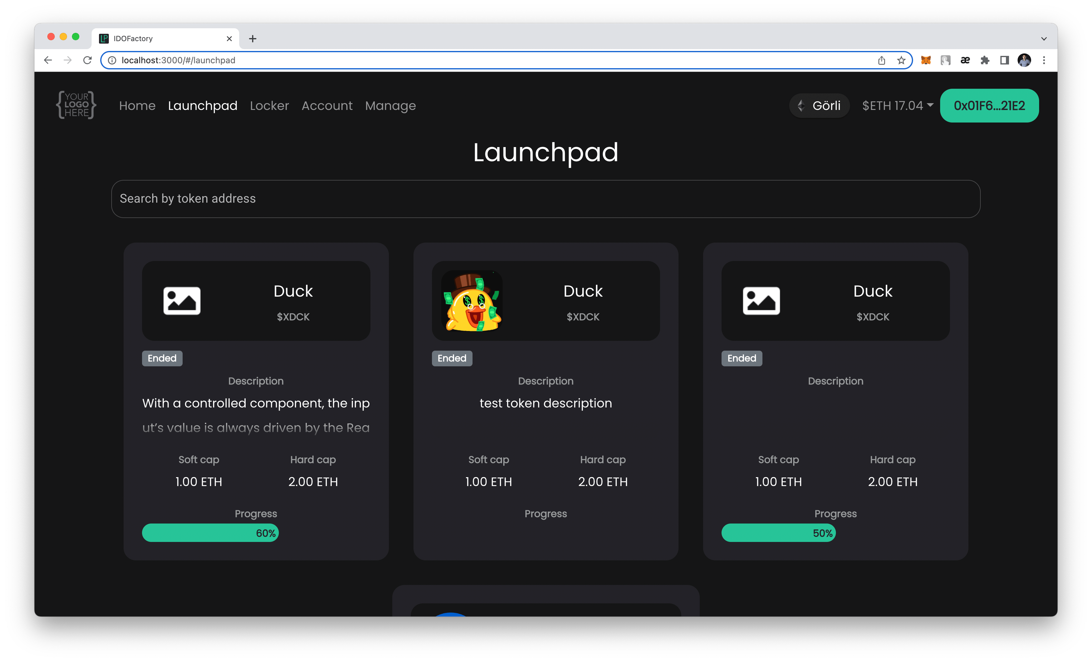Navigate to the Account page
This screenshot has width=1092, height=662.
(x=326, y=105)
